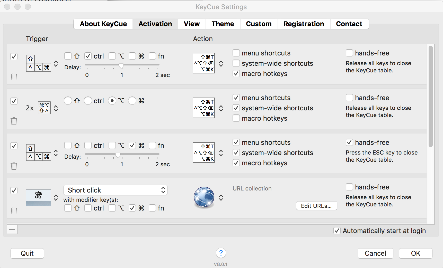Click the Edit URLs... button
The height and width of the screenshot is (268, 443).
click(x=316, y=206)
